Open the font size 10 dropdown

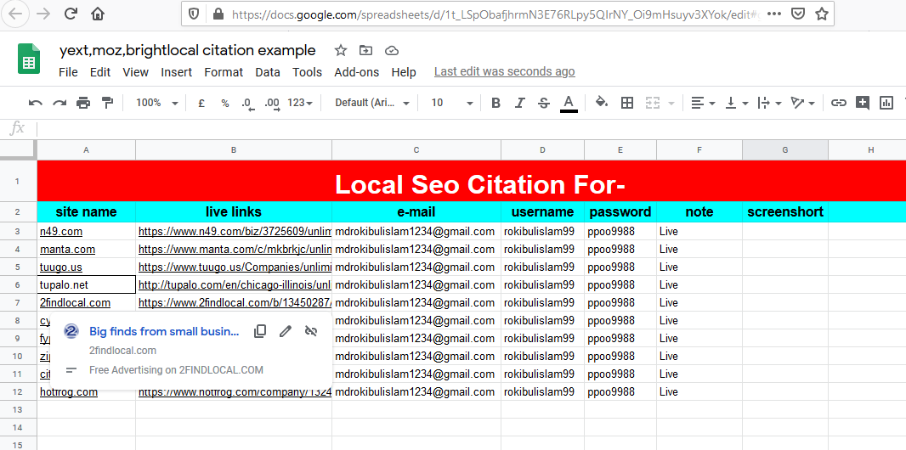click(451, 103)
